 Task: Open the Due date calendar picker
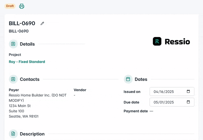tap(188, 102)
